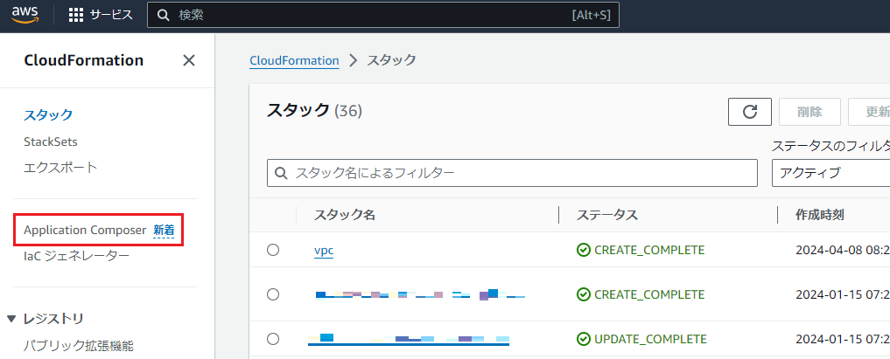The image size is (890, 359).
Task: Open StackSets in the sidebar
Action: [51, 141]
